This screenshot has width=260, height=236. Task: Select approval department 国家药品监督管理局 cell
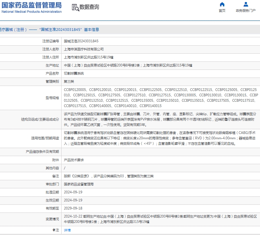click(79, 184)
